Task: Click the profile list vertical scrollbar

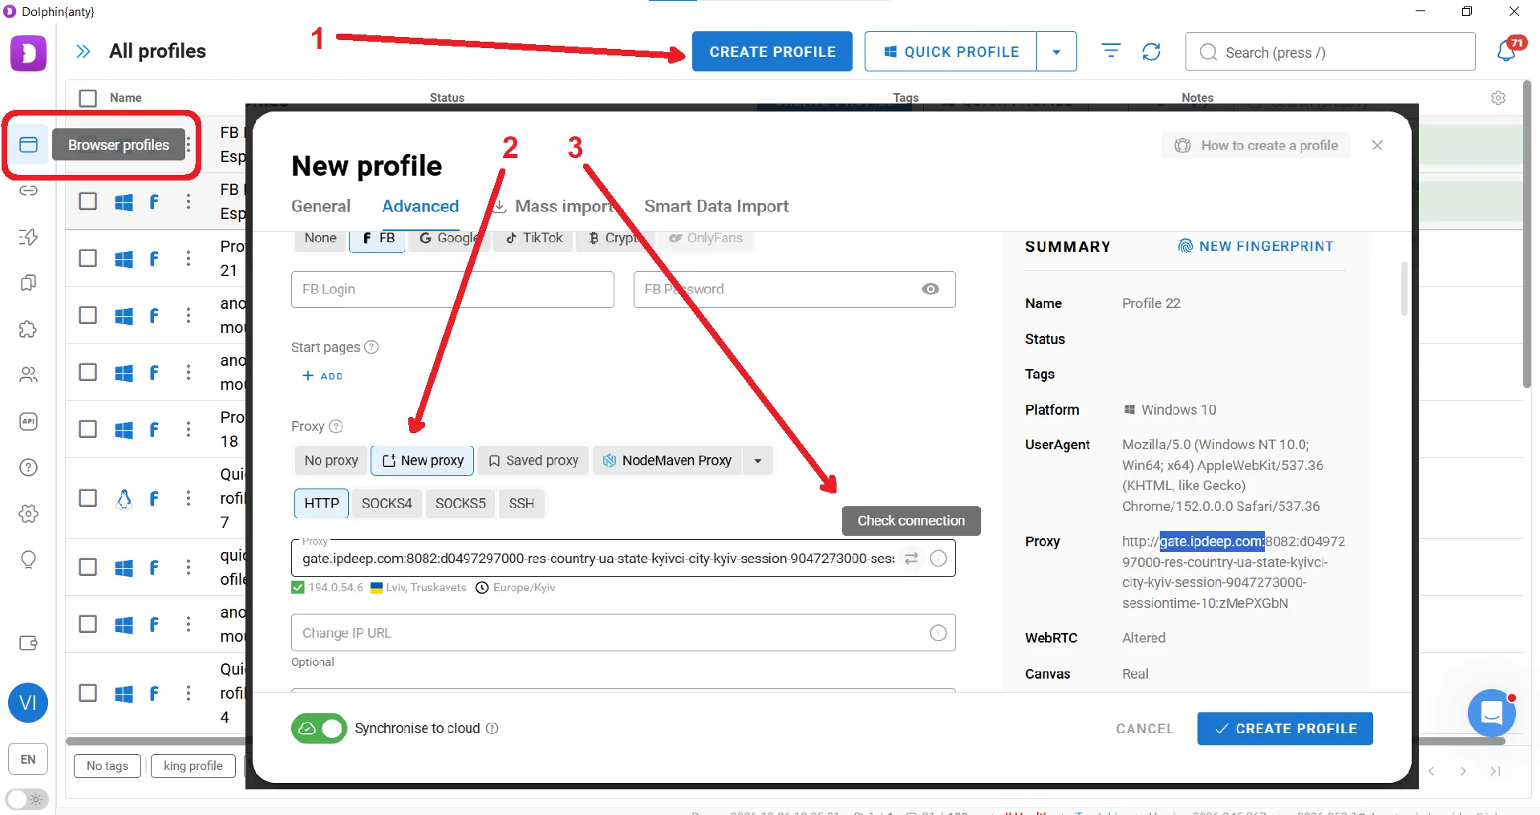Action: click(1527, 234)
